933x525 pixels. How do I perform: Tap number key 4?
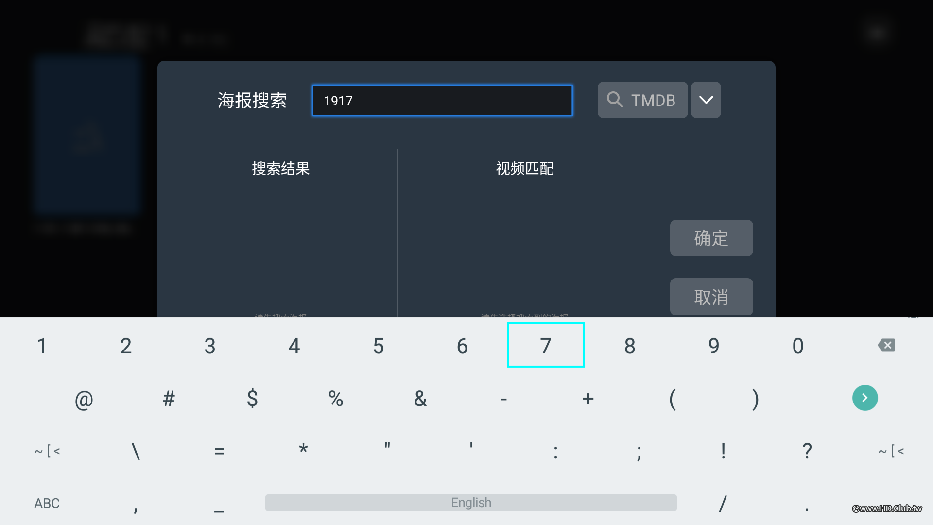pos(294,346)
